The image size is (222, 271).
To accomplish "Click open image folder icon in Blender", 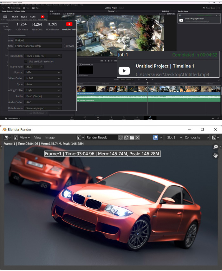I will pos(132,138).
